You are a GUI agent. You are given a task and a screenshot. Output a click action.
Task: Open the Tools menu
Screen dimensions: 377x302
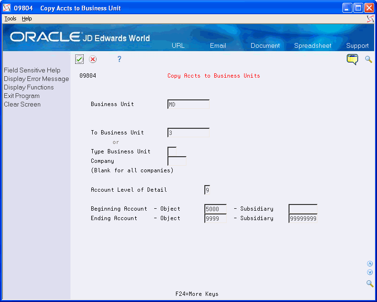point(10,18)
